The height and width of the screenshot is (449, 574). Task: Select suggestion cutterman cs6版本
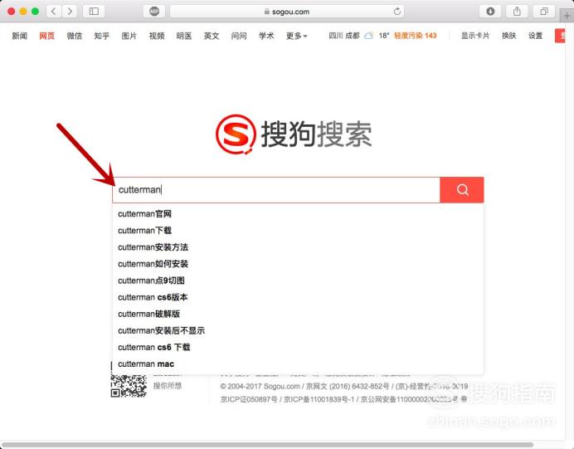(298, 297)
